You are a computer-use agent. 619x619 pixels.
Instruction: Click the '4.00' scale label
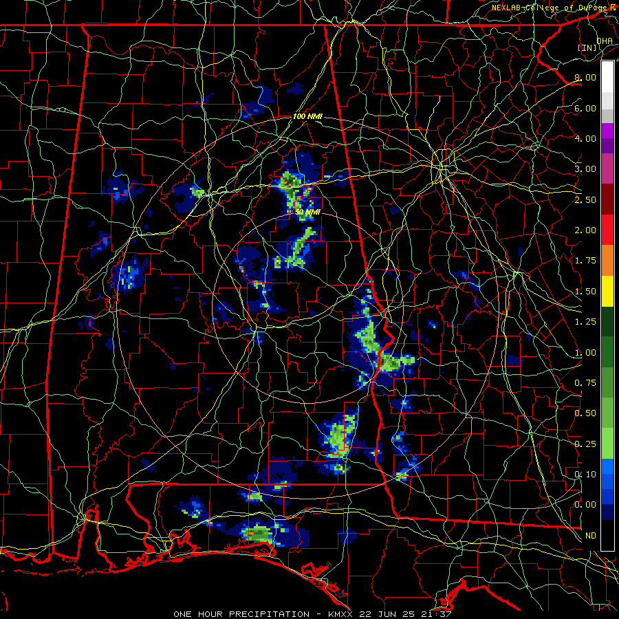585,138
